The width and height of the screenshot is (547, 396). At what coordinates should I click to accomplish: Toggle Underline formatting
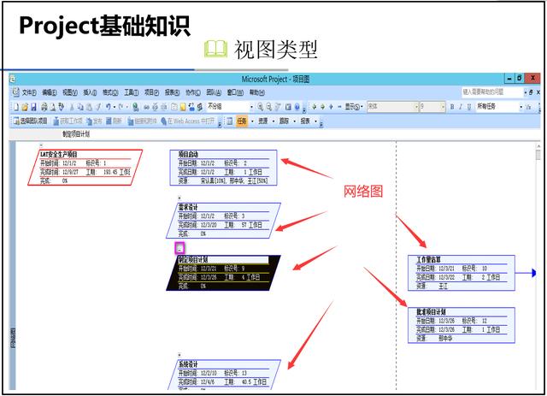click(469, 107)
